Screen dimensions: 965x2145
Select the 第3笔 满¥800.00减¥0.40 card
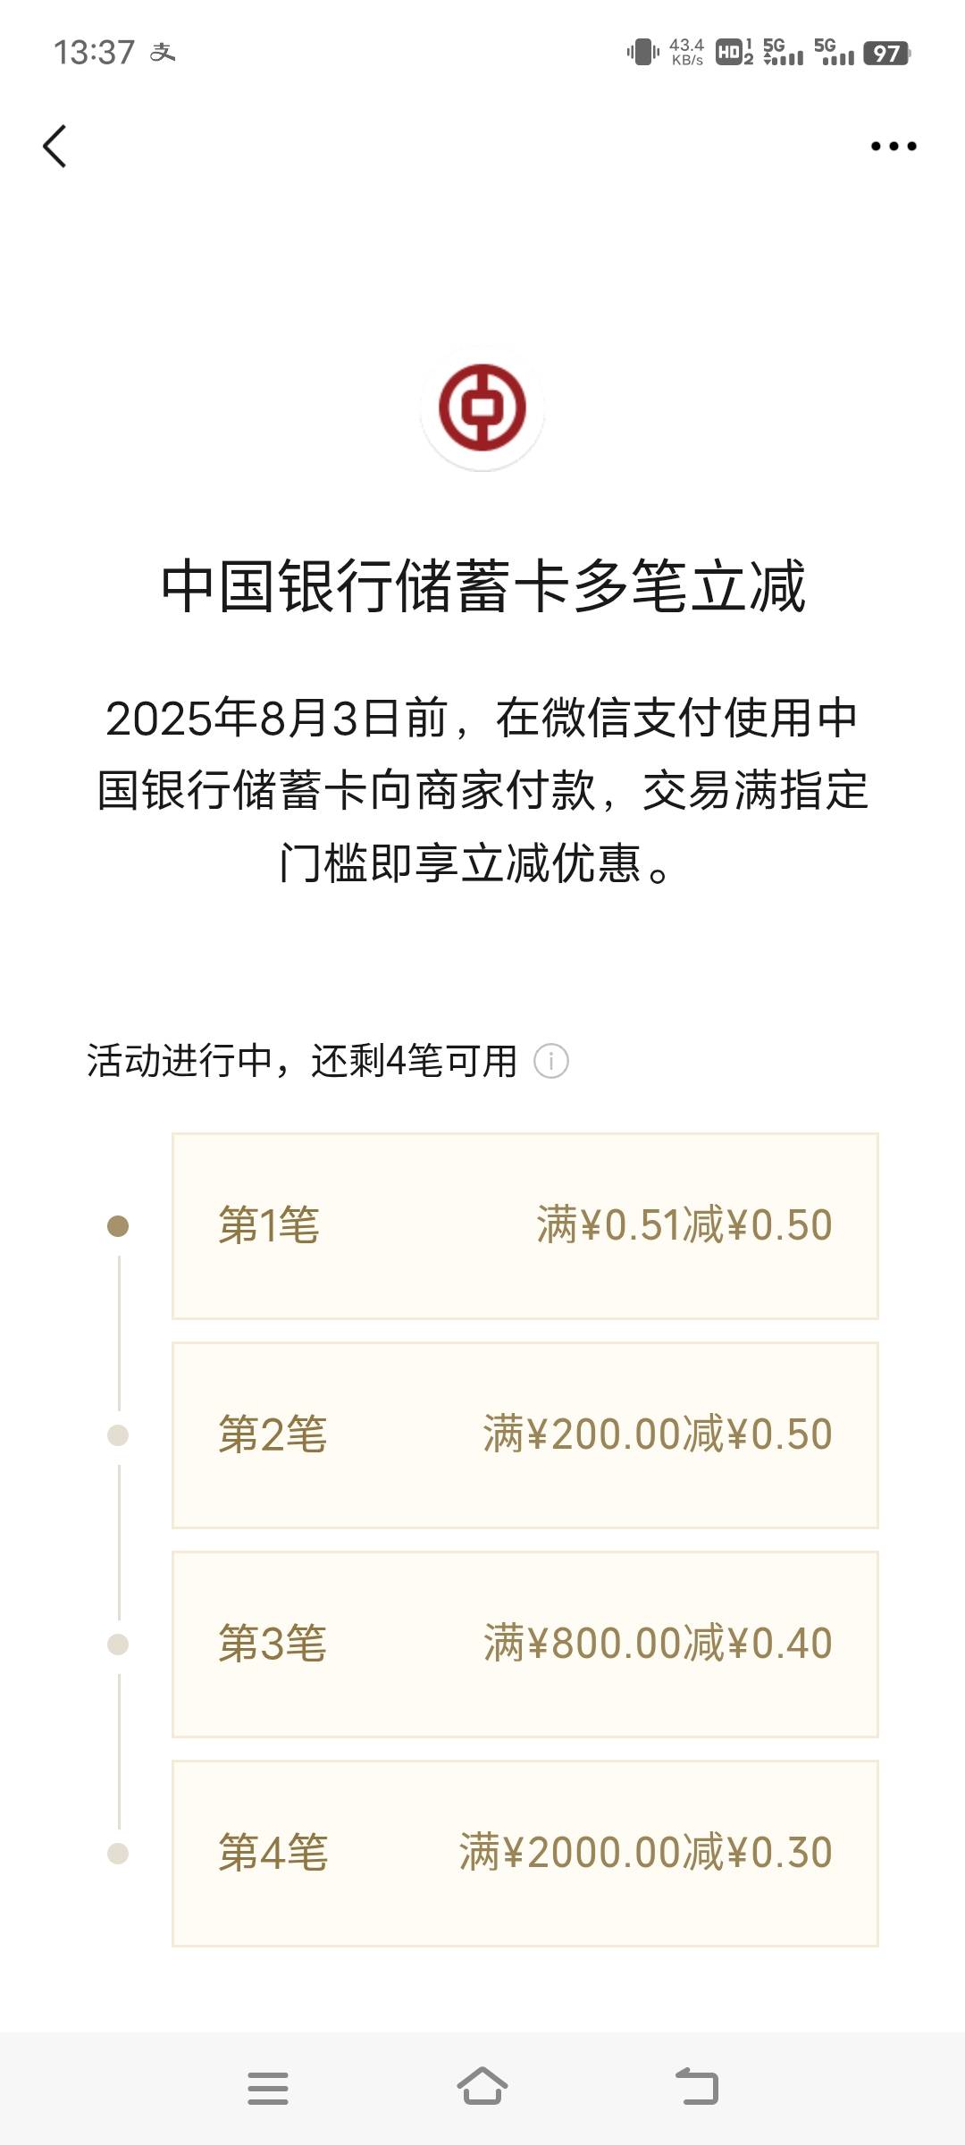point(525,1644)
